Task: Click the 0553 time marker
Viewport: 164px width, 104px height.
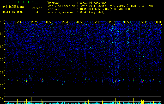Action: [49, 22]
